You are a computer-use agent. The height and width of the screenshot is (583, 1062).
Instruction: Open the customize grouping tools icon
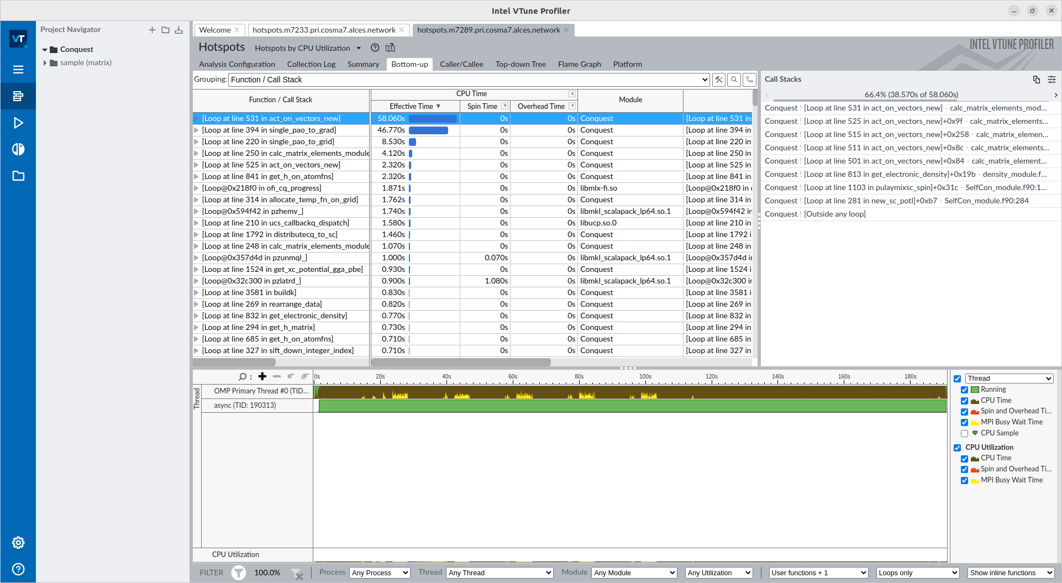pos(718,80)
